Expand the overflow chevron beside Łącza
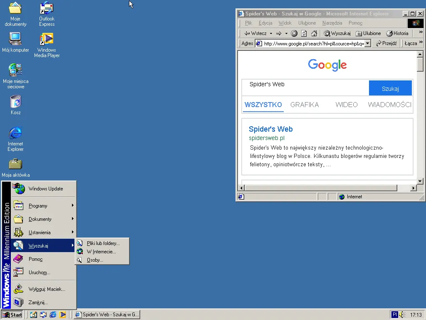The image size is (426, 320). [x=421, y=42]
